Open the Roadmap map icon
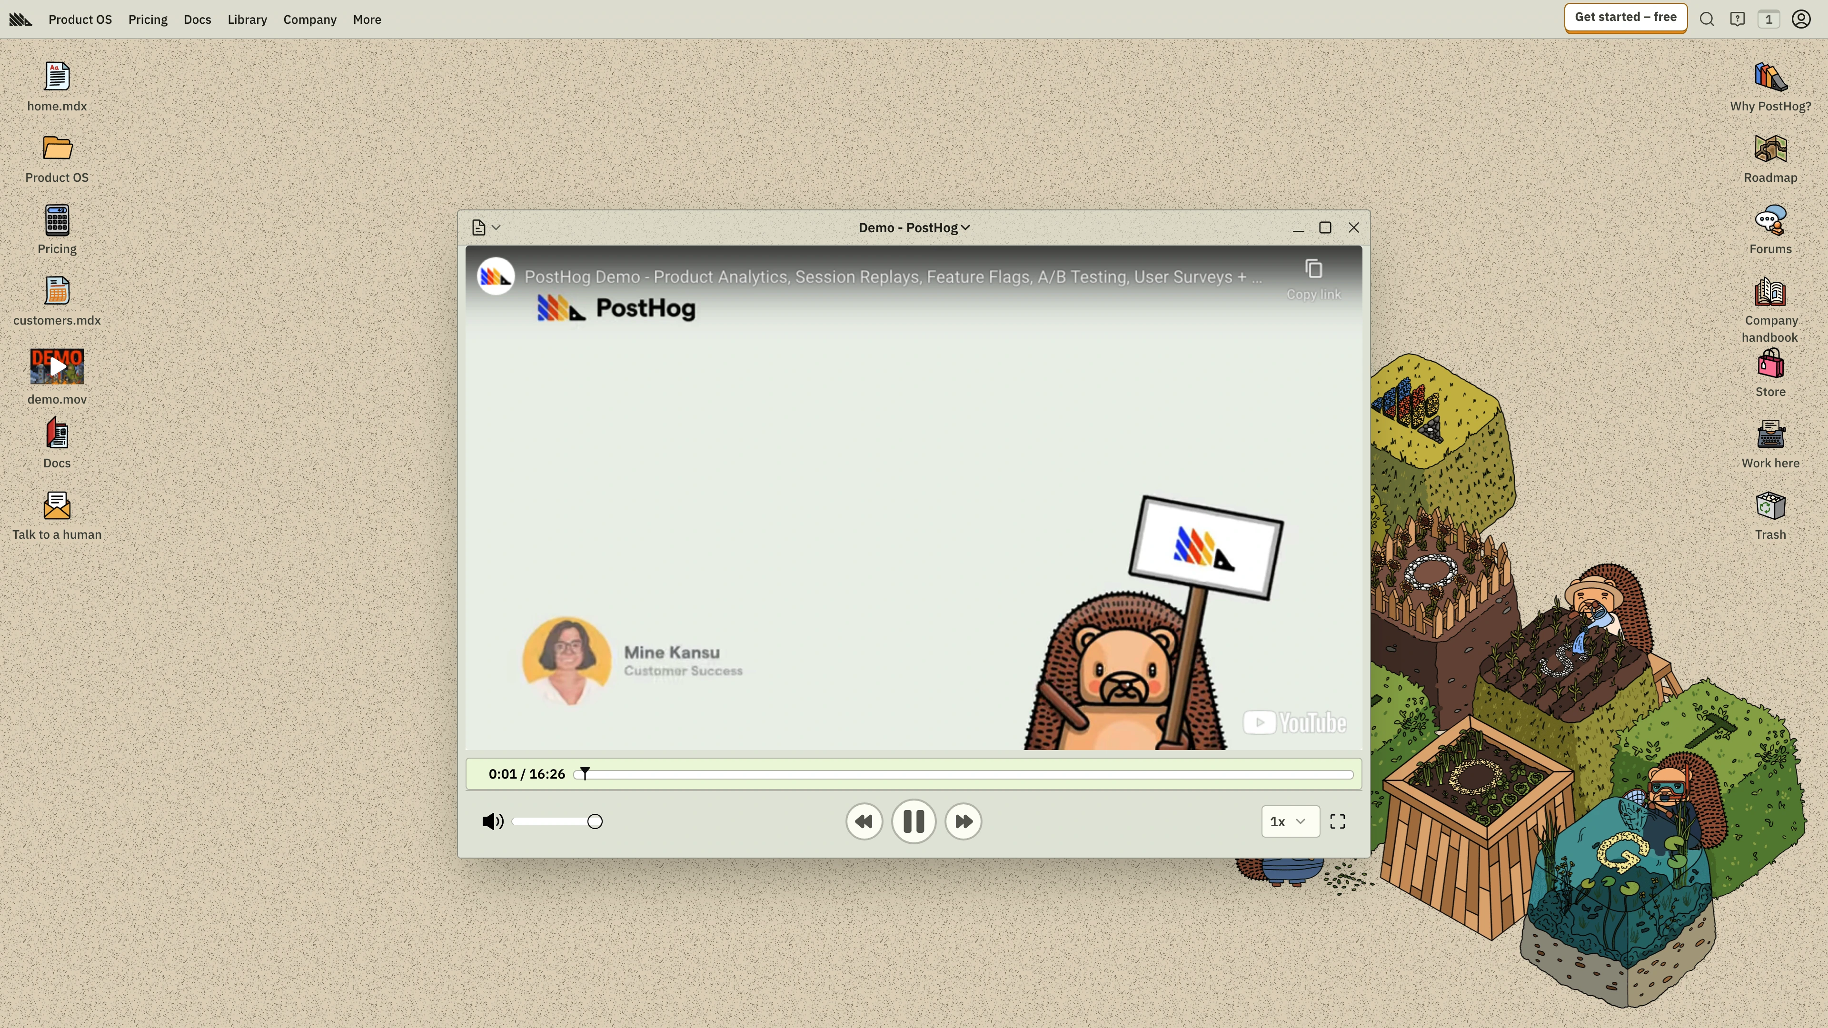The image size is (1828, 1028). [1770, 148]
